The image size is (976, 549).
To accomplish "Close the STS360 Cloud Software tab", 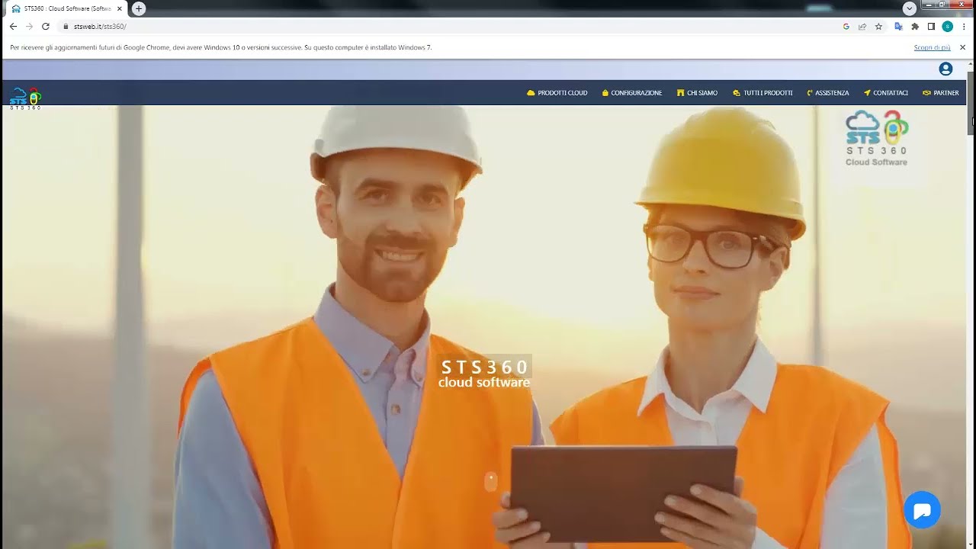I will coord(120,8).
